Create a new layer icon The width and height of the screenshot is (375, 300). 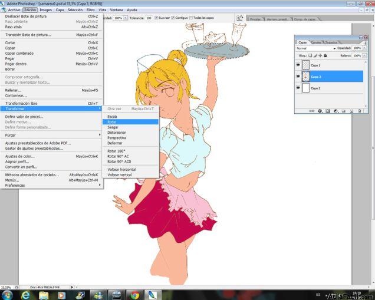coord(351,111)
